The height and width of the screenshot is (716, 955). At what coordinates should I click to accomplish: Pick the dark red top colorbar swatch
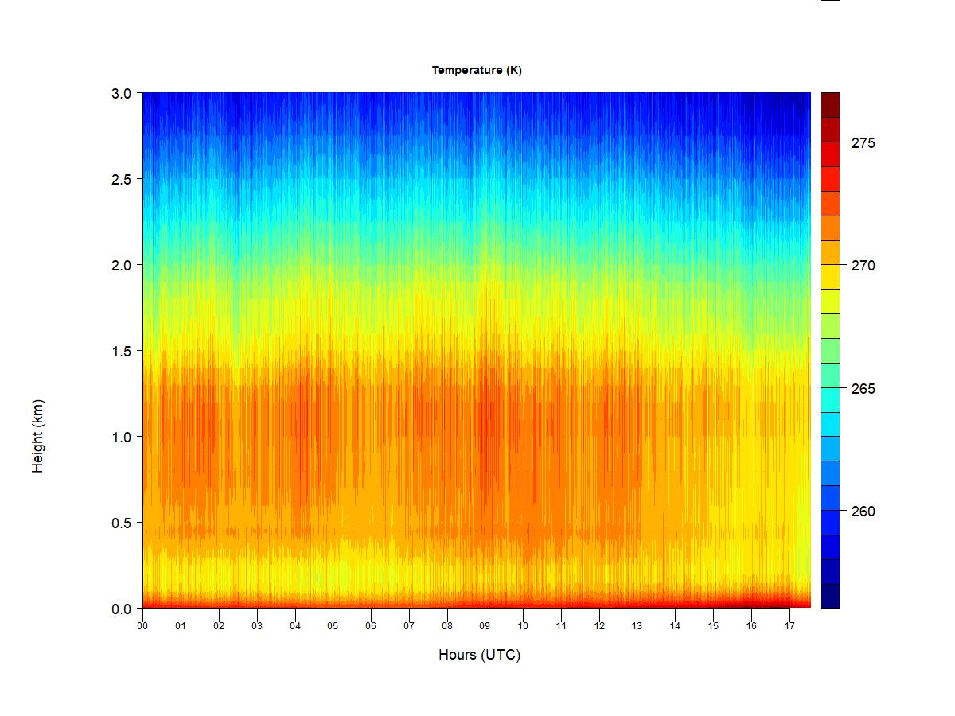coord(830,105)
